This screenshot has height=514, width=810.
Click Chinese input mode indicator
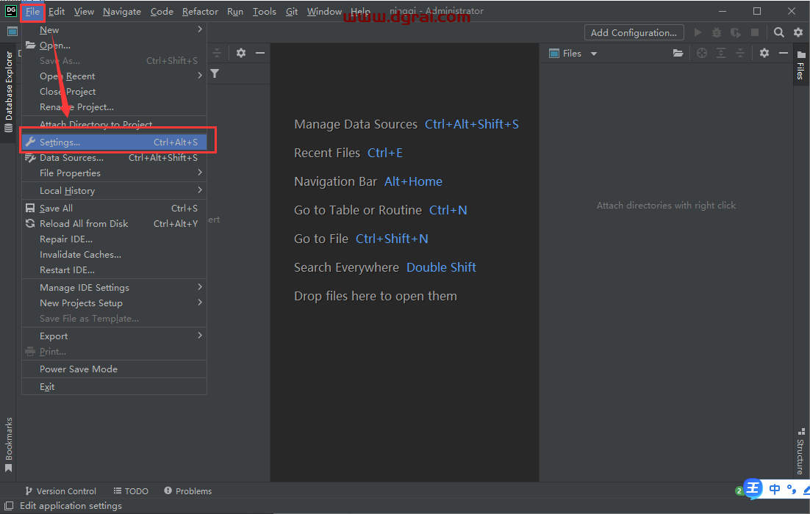[775, 489]
